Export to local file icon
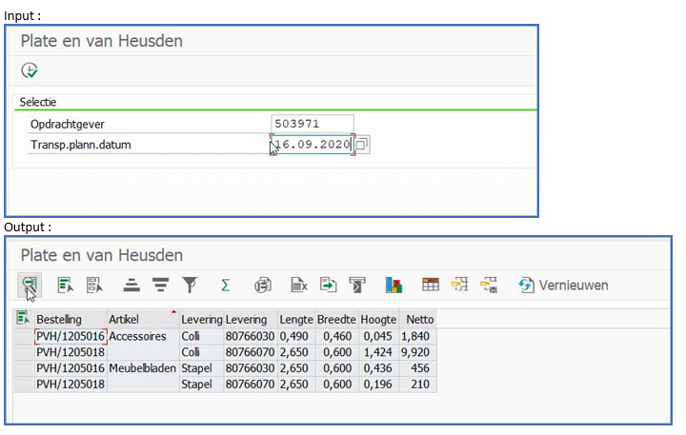The image size is (686, 435). point(328,286)
